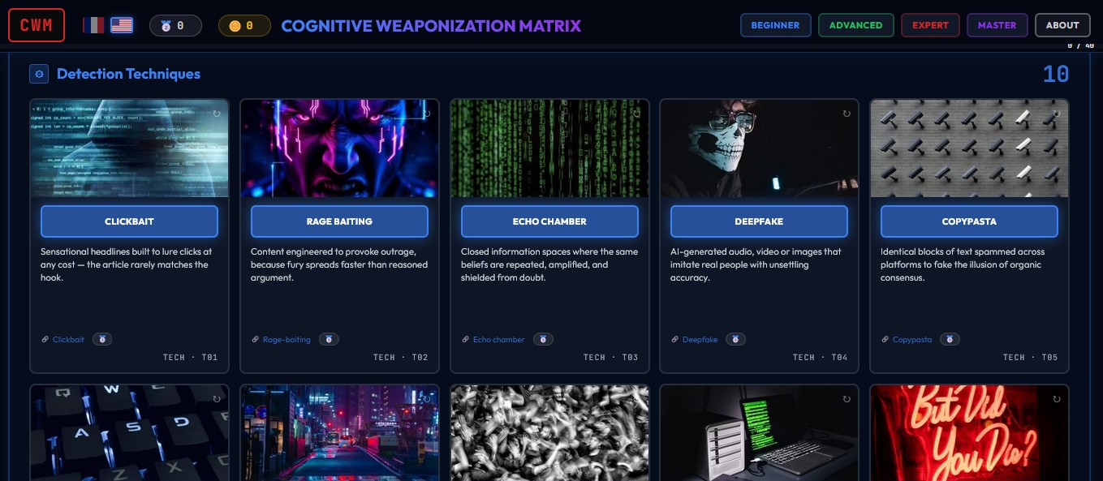
Task: Click the medal badge beside the Deepfake link
Action: click(735, 339)
